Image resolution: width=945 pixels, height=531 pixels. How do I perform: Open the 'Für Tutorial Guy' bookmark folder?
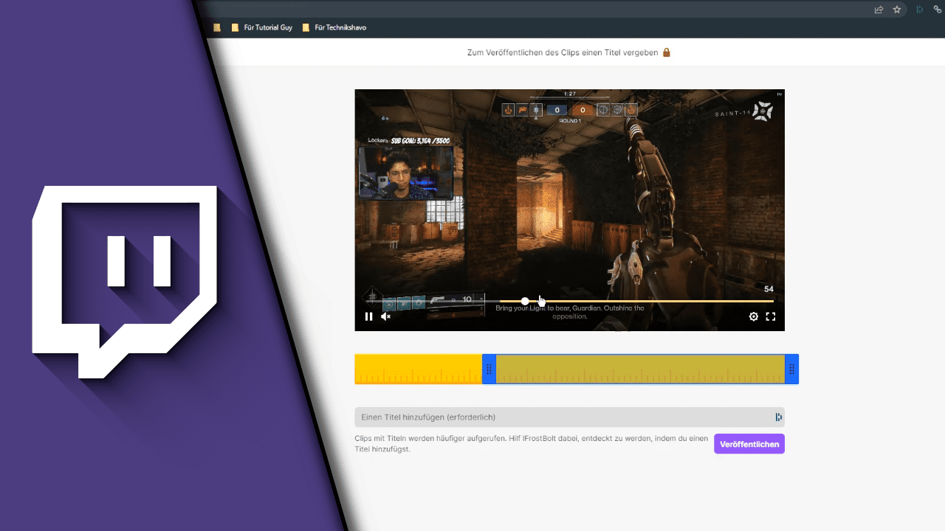click(262, 27)
